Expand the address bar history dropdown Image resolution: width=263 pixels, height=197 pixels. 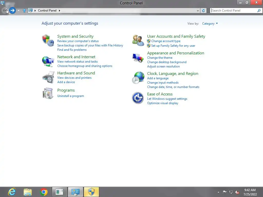click(198, 11)
